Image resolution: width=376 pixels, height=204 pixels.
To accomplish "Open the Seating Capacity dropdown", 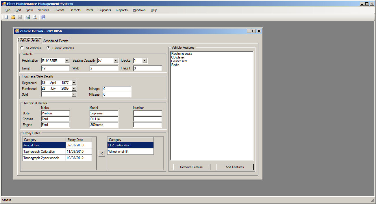I will pyautogui.click(x=116, y=61).
